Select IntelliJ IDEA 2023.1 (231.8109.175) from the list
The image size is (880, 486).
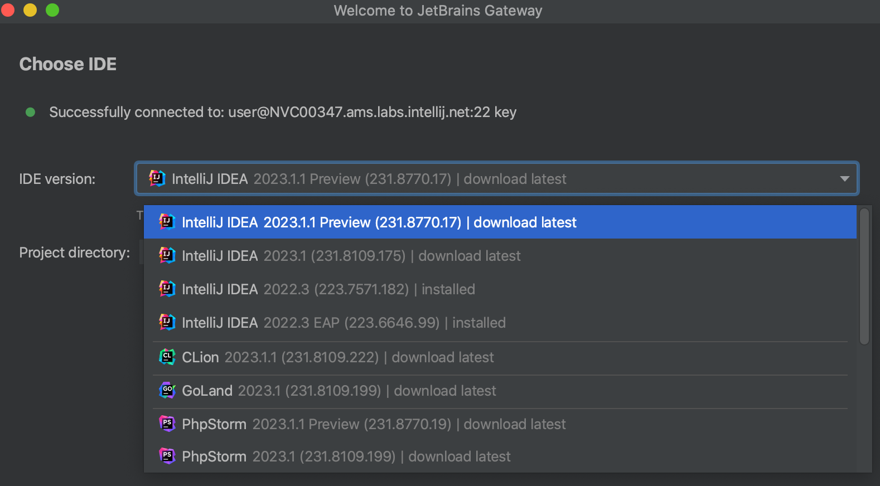point(351,255)
